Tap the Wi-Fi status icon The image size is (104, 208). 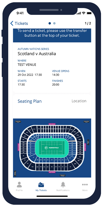click(x=84, y=13)
